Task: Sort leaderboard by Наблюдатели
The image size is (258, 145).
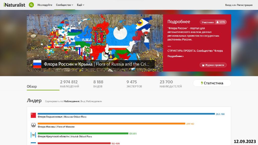Action: [x=94, y=101]
